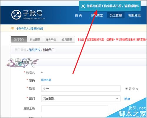Select the 男 gender radio button
147x118 pixels.
pyautogui.click(x=126, y=89)
